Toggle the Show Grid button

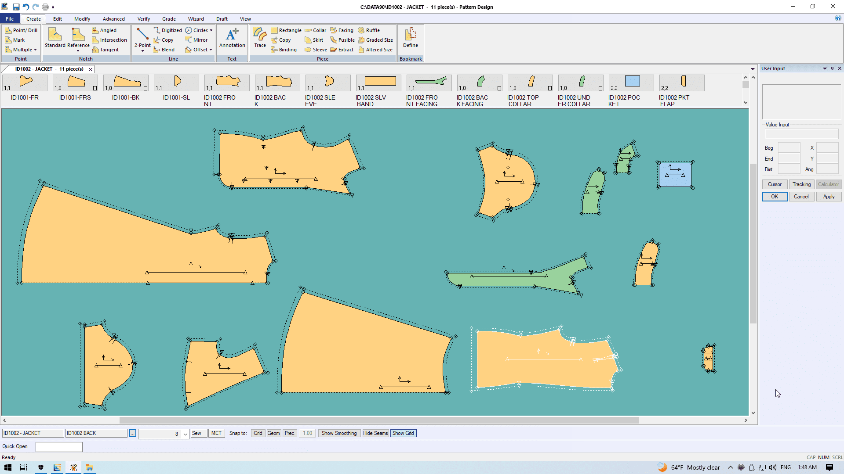[x=403, y=433]
